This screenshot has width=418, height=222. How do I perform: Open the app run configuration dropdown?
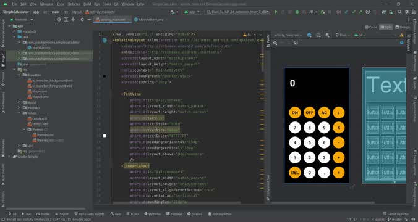(192, 12)
